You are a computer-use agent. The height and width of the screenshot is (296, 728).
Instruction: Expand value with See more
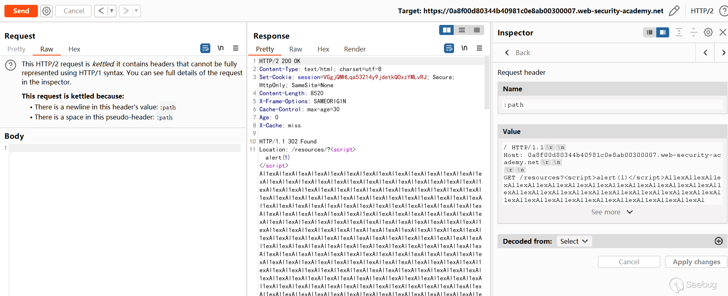[612, 212]
